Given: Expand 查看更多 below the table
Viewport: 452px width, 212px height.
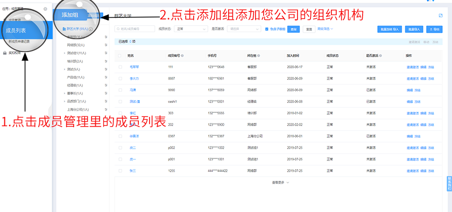Looking at the screenshot, I should tap(280, 182).
